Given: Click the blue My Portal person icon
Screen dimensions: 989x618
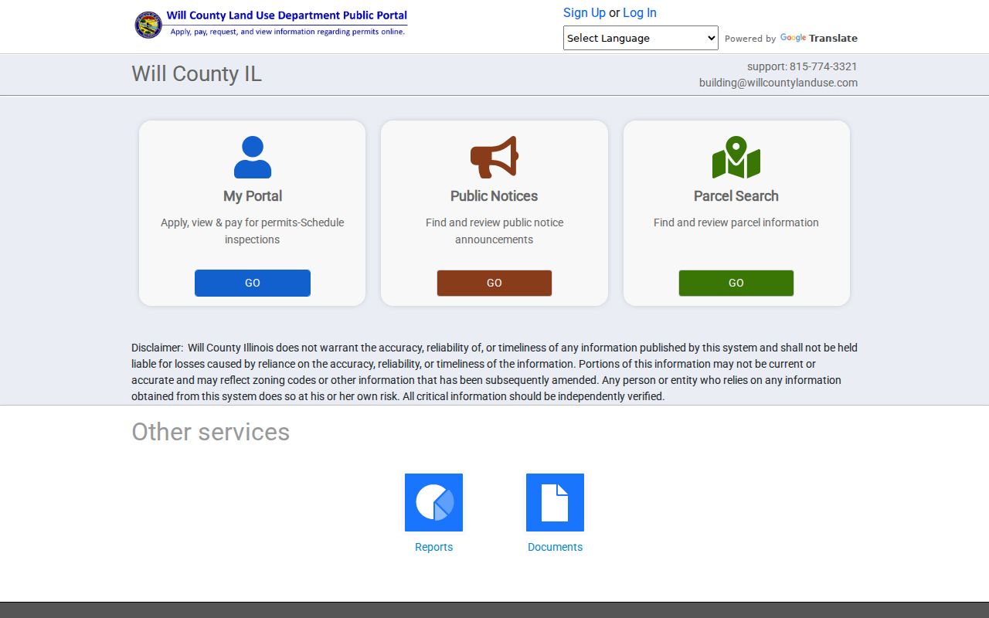Looking at the screenshot, I should tap(253, 157).
